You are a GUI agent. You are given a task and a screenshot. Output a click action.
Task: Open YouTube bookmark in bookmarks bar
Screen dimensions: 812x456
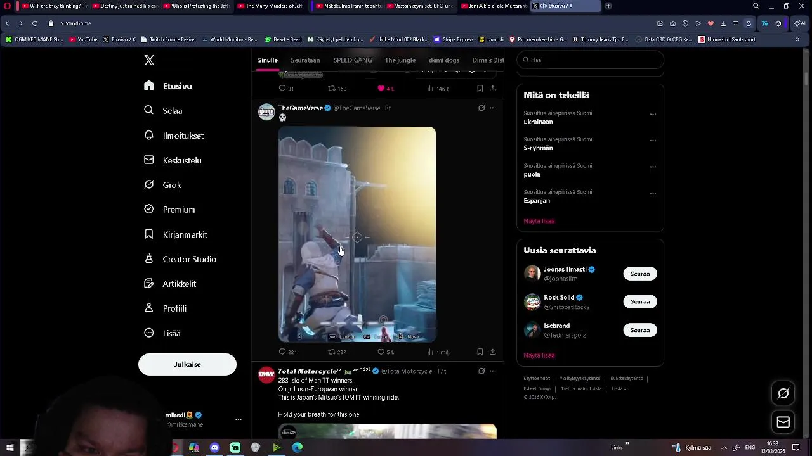pyautogui.click(x=83, y=39)
